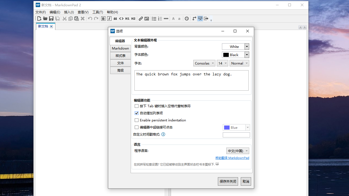Toggle bold formatting in the toolbar

tap(103, 19)
